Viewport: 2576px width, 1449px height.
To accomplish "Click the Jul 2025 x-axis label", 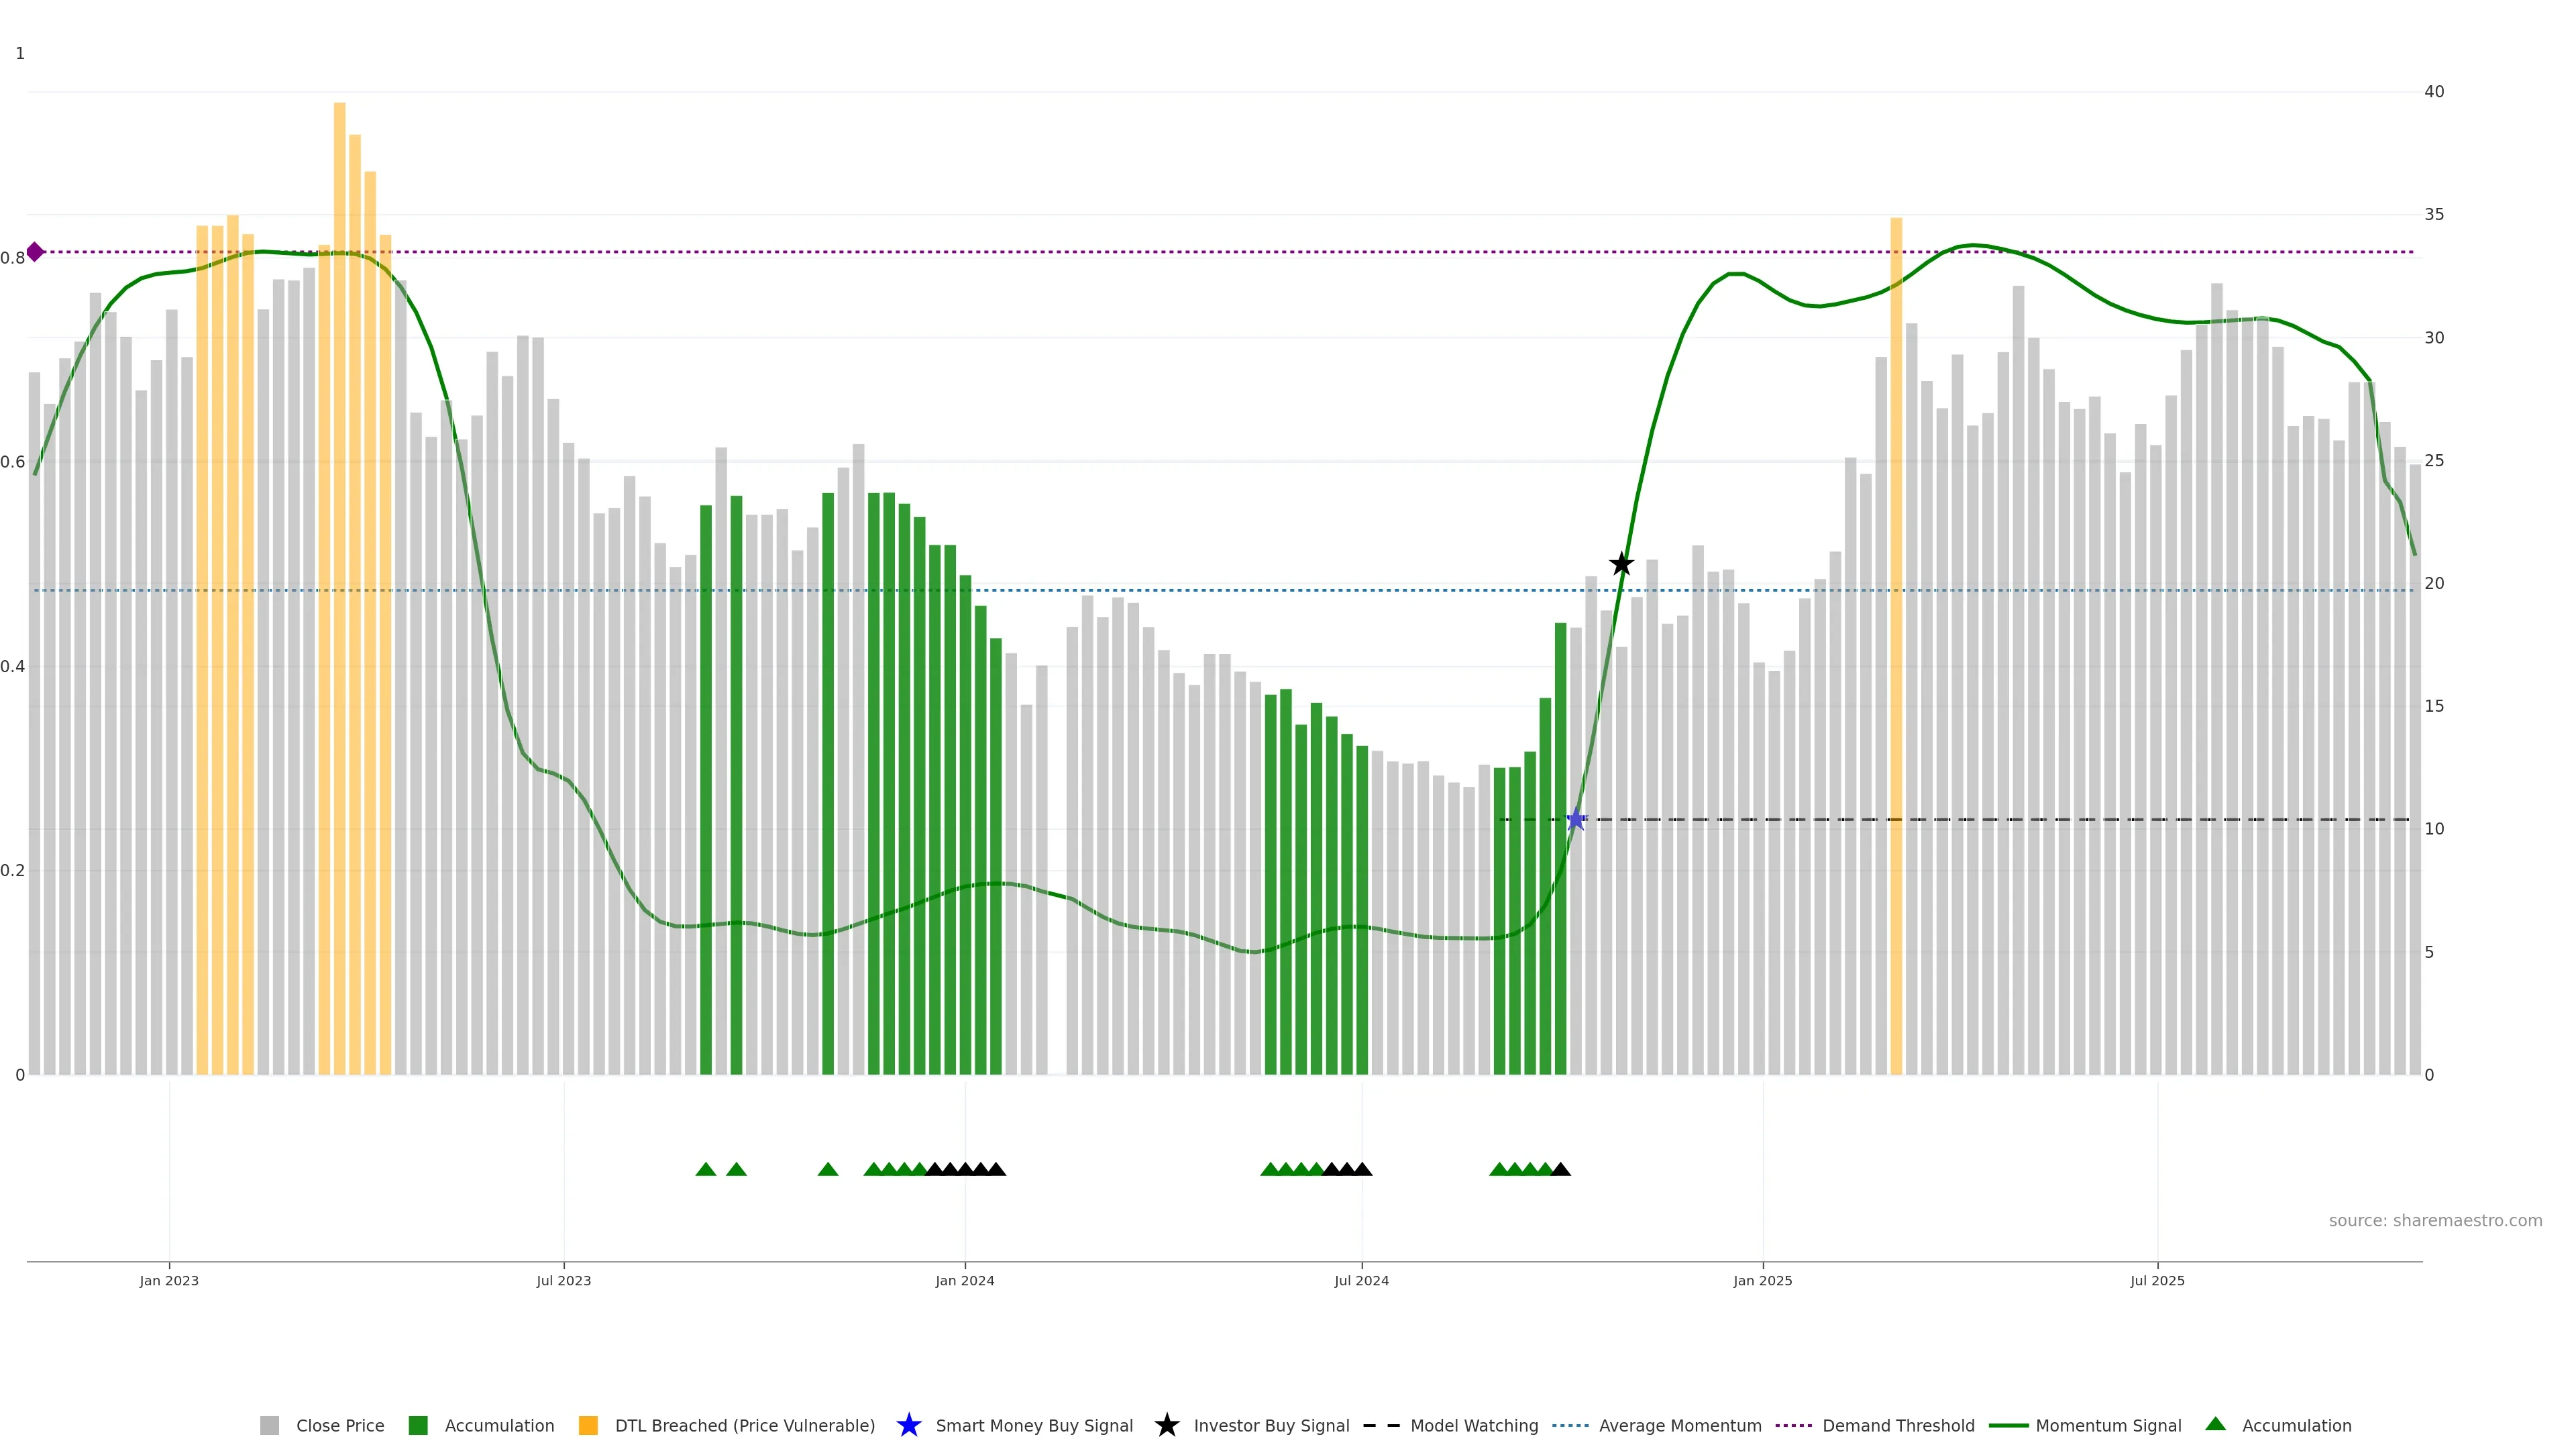I will [x=2157, y=1280].
